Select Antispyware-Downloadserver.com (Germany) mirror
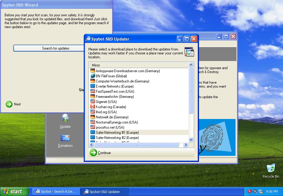Viewport: 283px width, 196px height. click(139, 71)
